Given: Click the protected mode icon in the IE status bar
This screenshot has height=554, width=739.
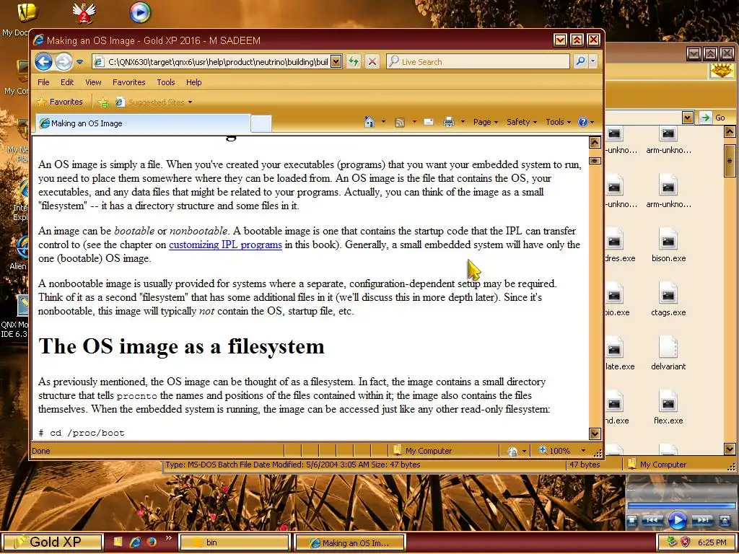Looking at the screenshot, I should 513,452.
